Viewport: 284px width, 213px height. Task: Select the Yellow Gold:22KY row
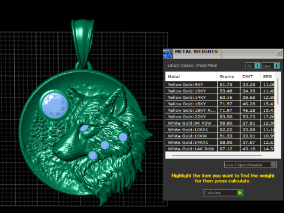[220, 117]
